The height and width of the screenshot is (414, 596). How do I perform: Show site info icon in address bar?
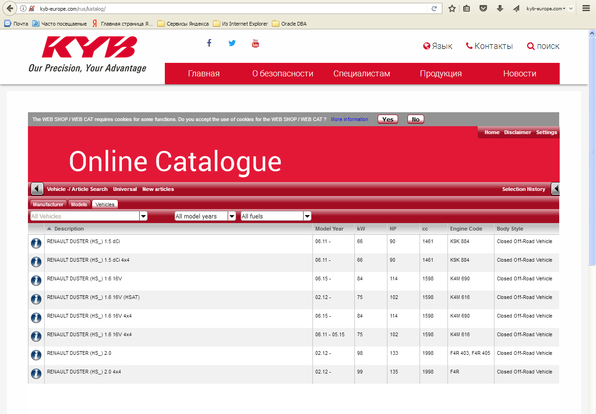[x=23, y=8]
